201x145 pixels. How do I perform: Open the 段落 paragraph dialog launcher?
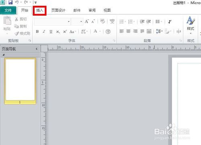[x=180, y=40]
